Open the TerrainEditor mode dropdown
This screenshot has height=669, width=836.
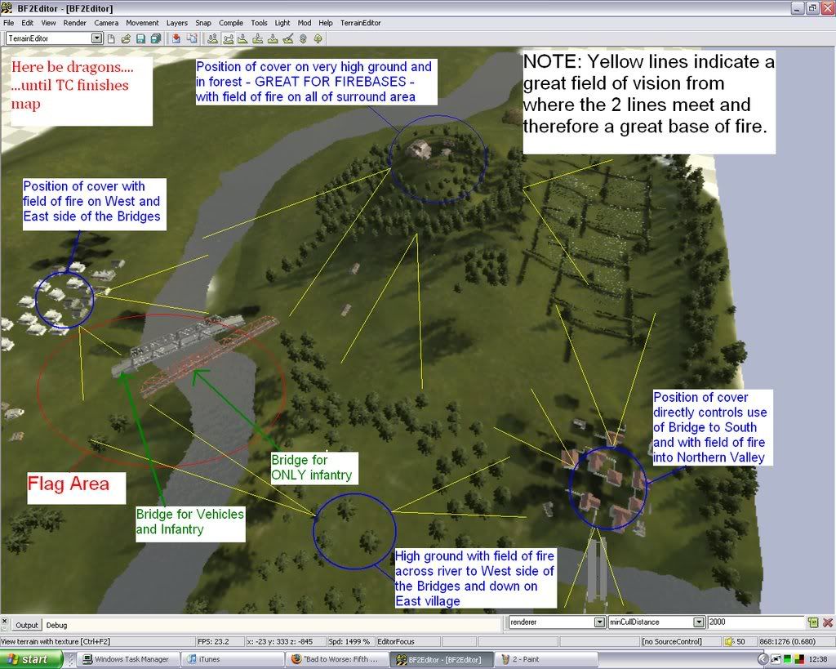(x=96, y=38)
